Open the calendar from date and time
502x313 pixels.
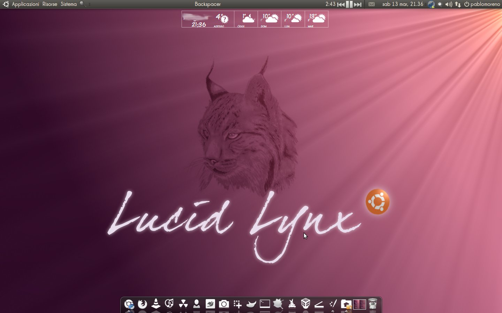pos(403,4)
